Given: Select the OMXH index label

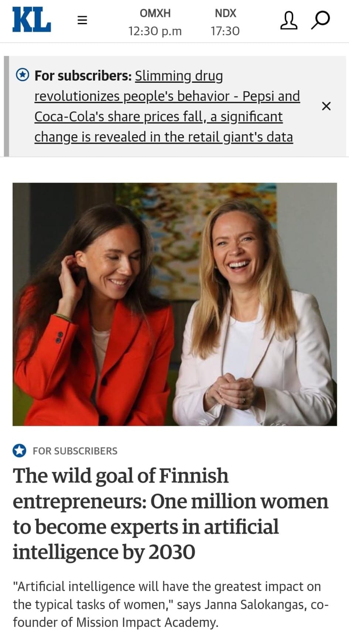Looking at the screenshot, I should 155,13.
